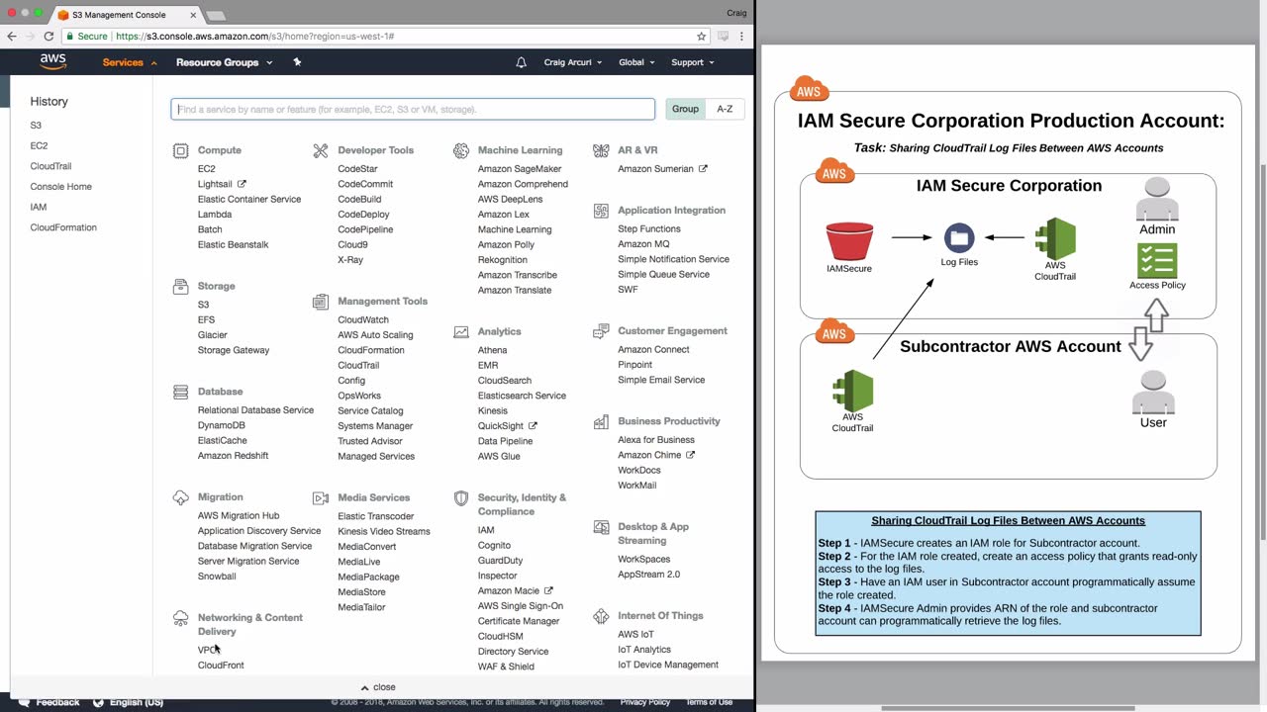The image size is (1267, 712).
Task: Open the Terms of Use link
Action: (709, 702)
